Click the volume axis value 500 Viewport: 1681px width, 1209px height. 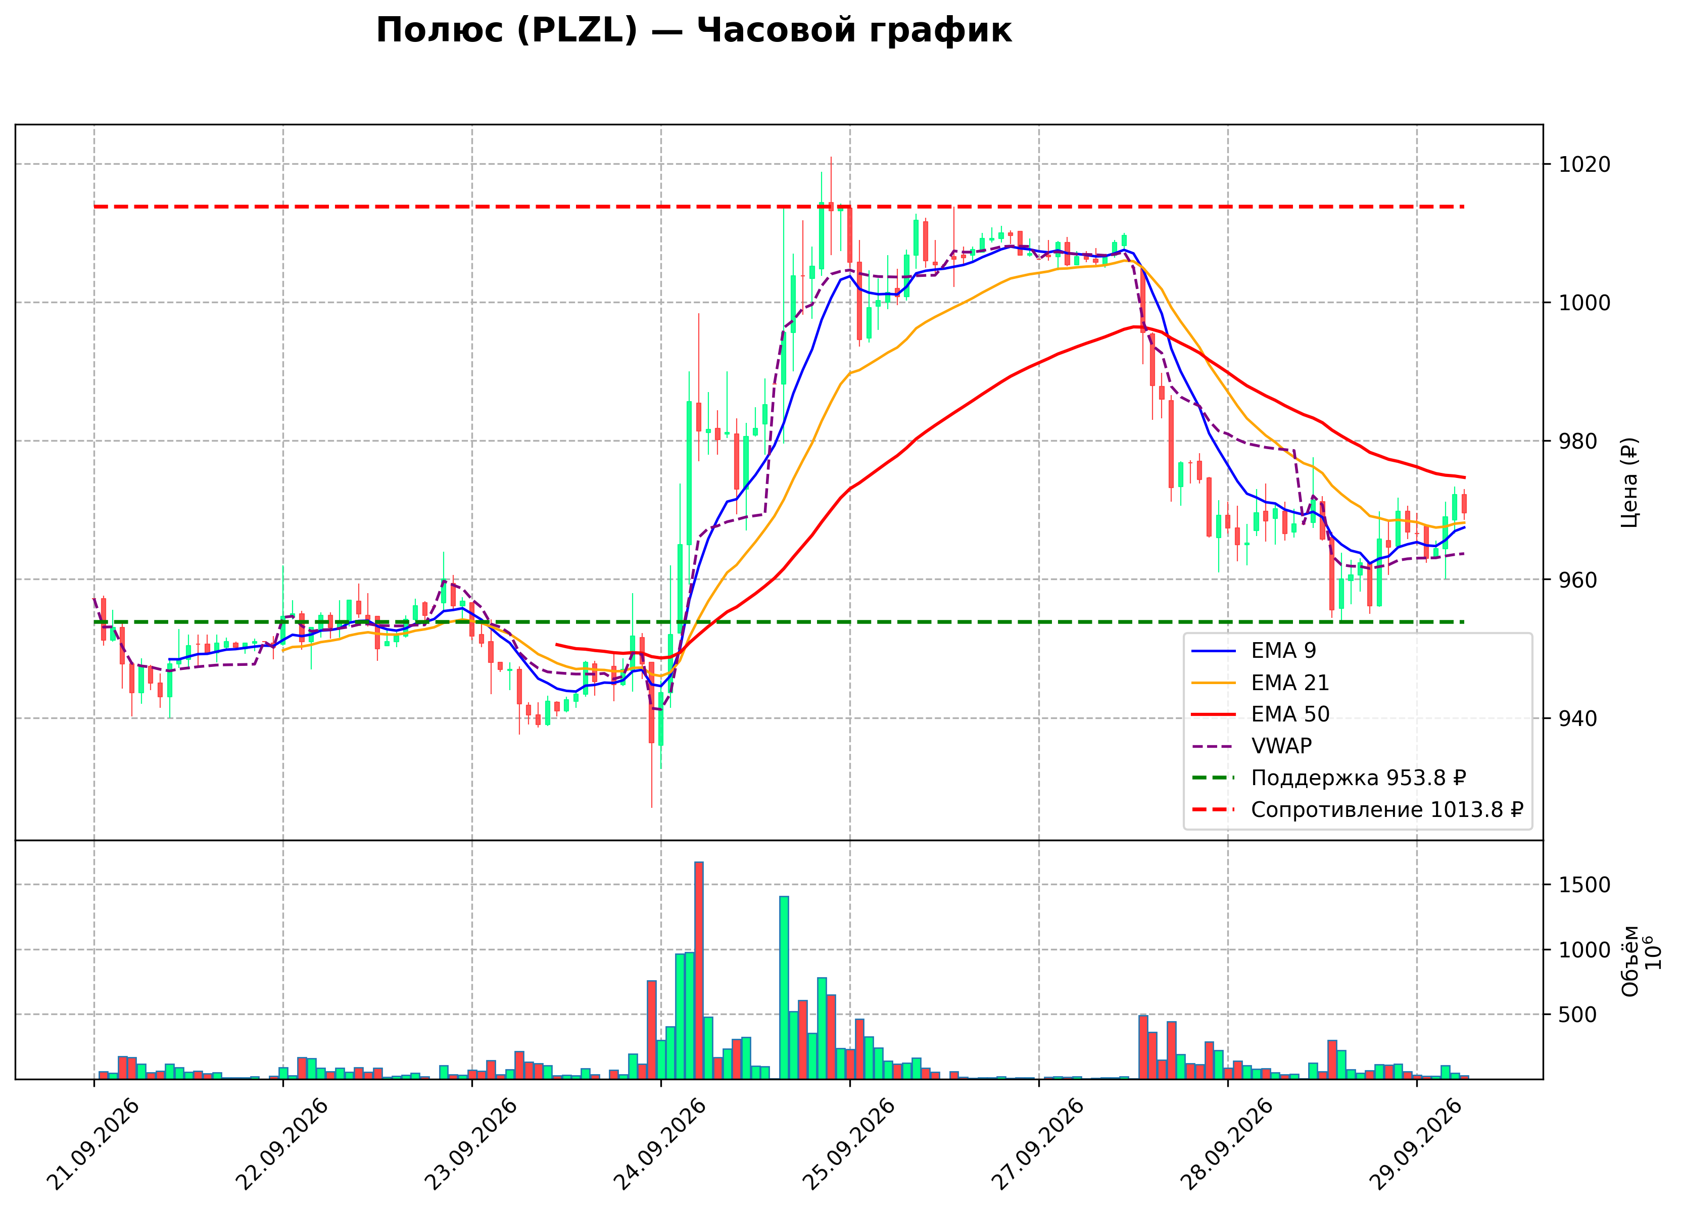(x=1578, y=1015)
